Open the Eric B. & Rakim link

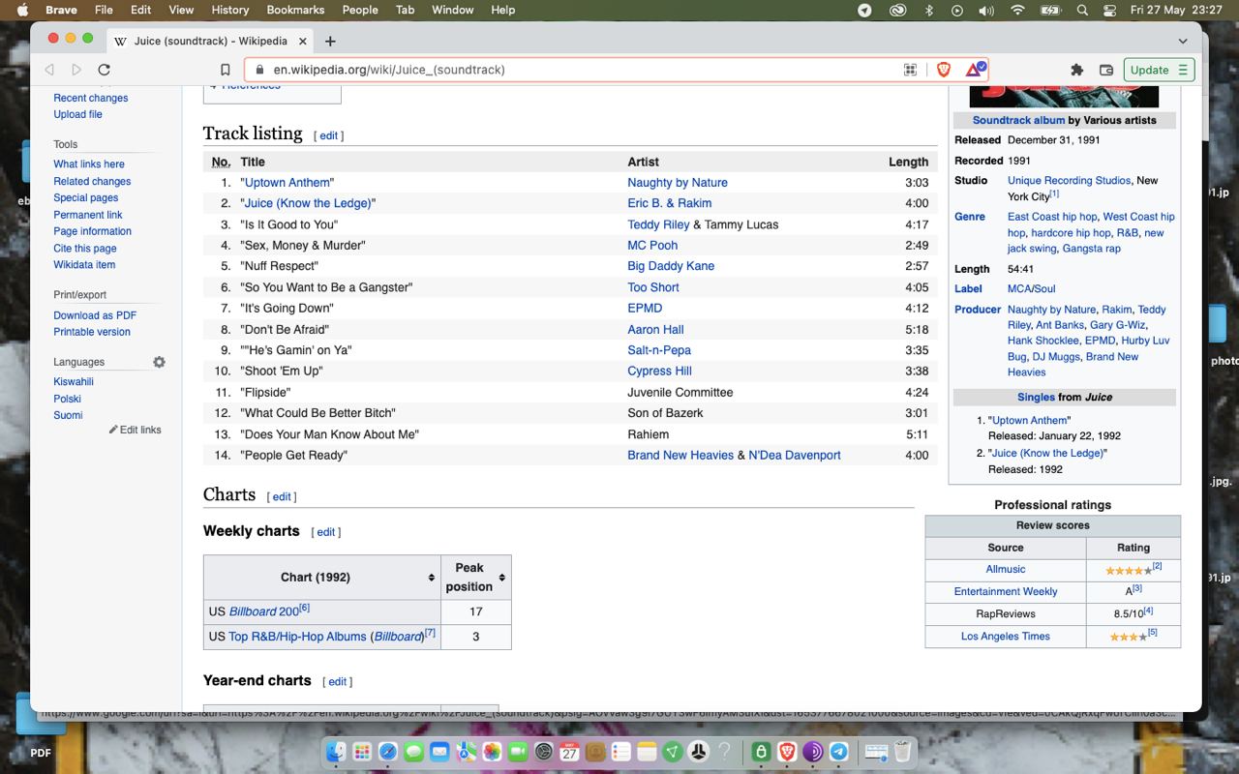click(x=669, y=203)
